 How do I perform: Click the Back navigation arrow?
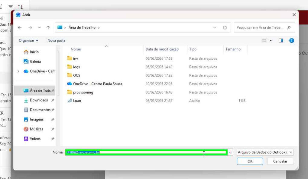click(20, 27)
